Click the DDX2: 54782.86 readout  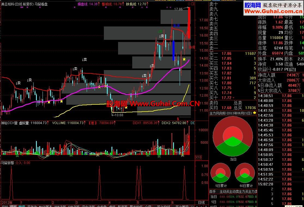(175, 123)
